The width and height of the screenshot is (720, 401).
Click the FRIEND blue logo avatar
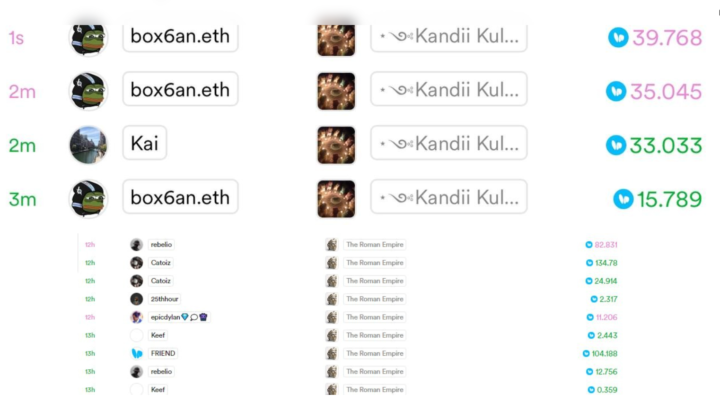(137, 353)
